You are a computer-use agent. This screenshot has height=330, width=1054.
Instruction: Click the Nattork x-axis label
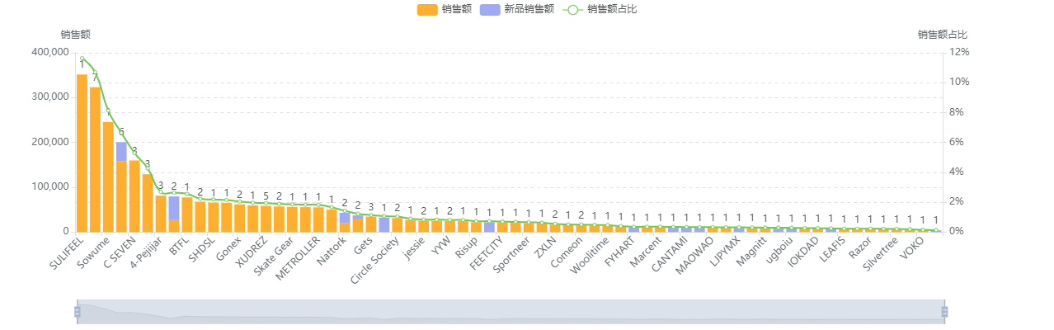pyautogui.click(x=332, y=251)
